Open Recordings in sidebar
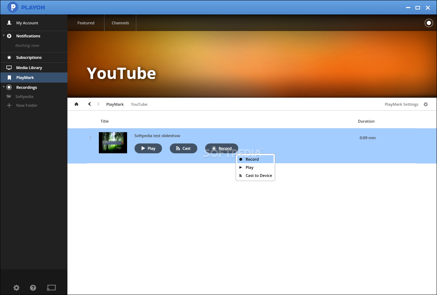Viewport: 437px width, 295px height. 26,87
